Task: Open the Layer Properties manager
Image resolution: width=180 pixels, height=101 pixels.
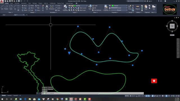Action: [x=65, y=8]
